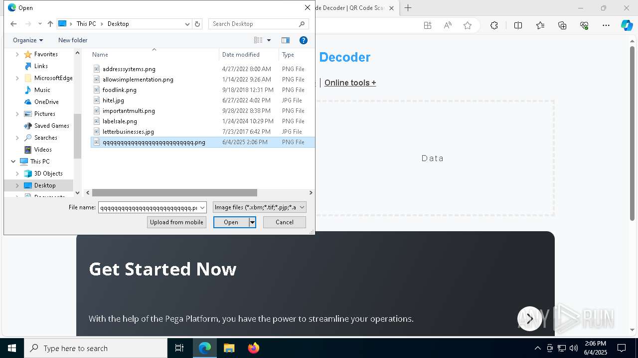638x358 pixels.
Task: Click the horizontal scrollbar in file list
Action: pos(174,192)
